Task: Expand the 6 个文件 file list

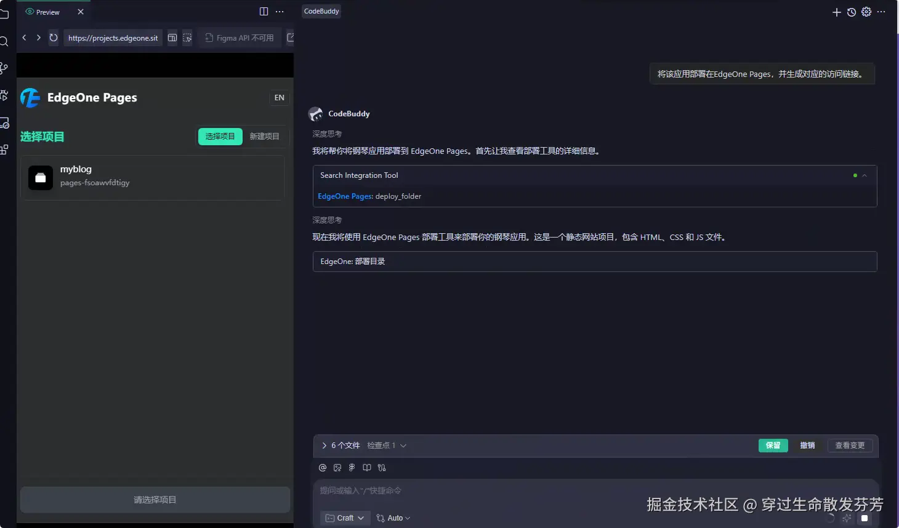Action: coord(341,446)
